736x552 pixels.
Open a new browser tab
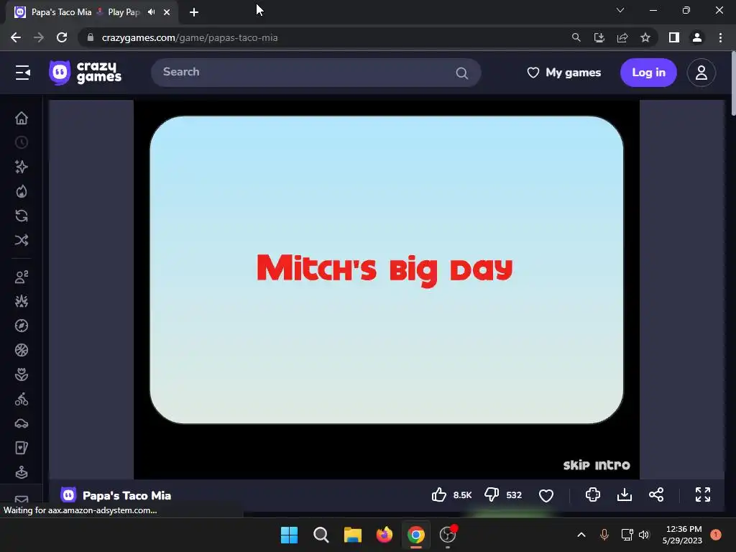194,12
